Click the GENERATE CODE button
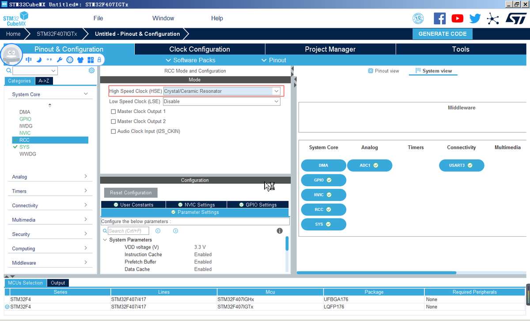Viewport: 530px width, 321px height. pyautogui.click(x=442, y=34)
